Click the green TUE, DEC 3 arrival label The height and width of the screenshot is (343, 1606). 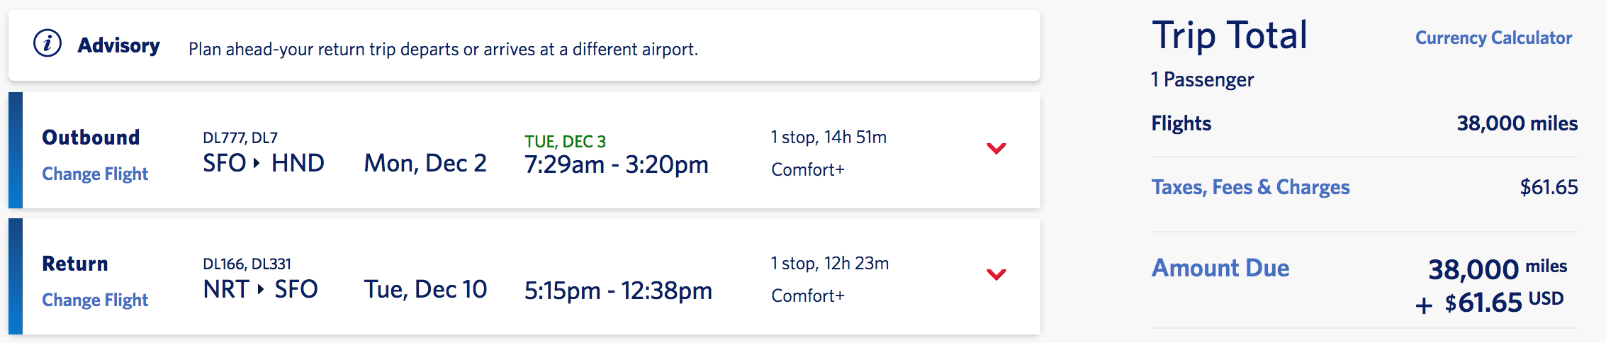point(565,141)
